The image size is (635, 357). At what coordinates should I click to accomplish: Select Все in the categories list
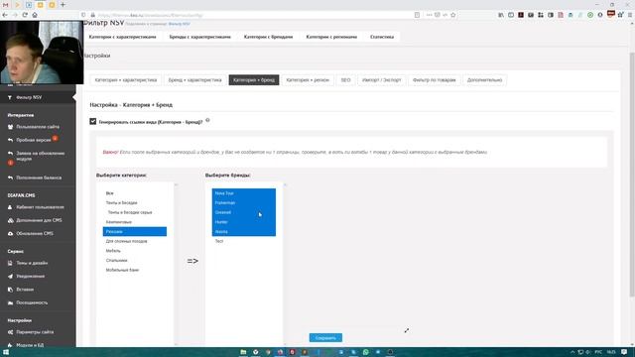click(x=135, y=193)
